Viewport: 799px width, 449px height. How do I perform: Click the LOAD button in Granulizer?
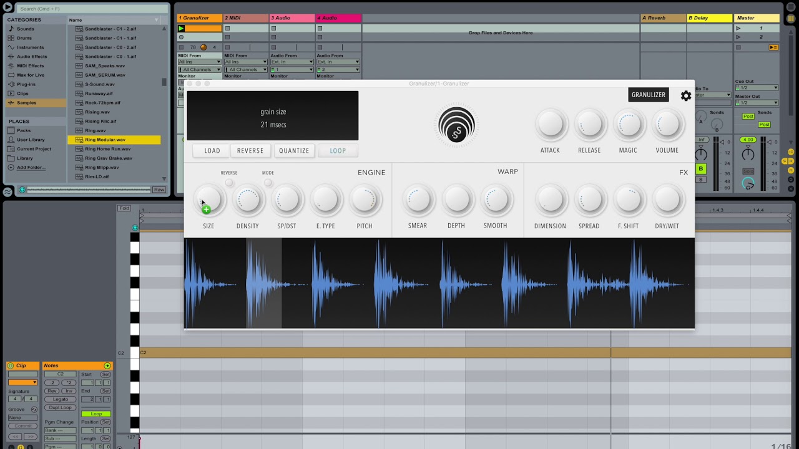tap(212, 151)
